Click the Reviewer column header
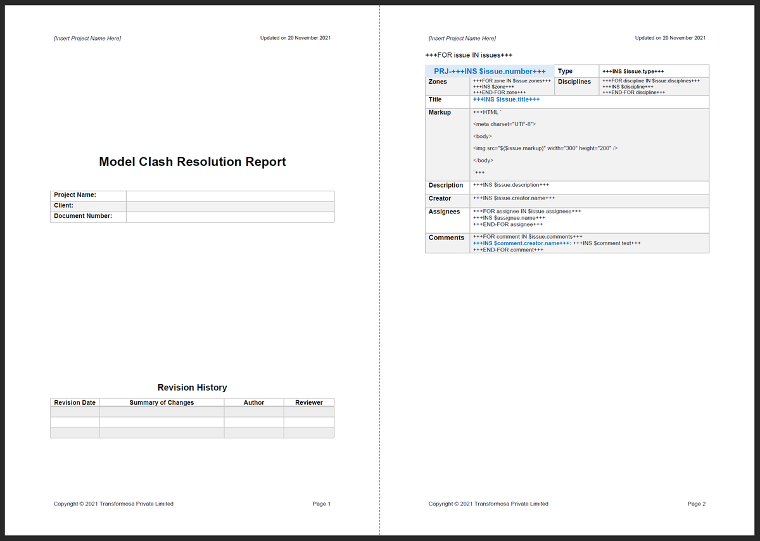This screenshot has height=541, width=760. click(x=309, y=403)
